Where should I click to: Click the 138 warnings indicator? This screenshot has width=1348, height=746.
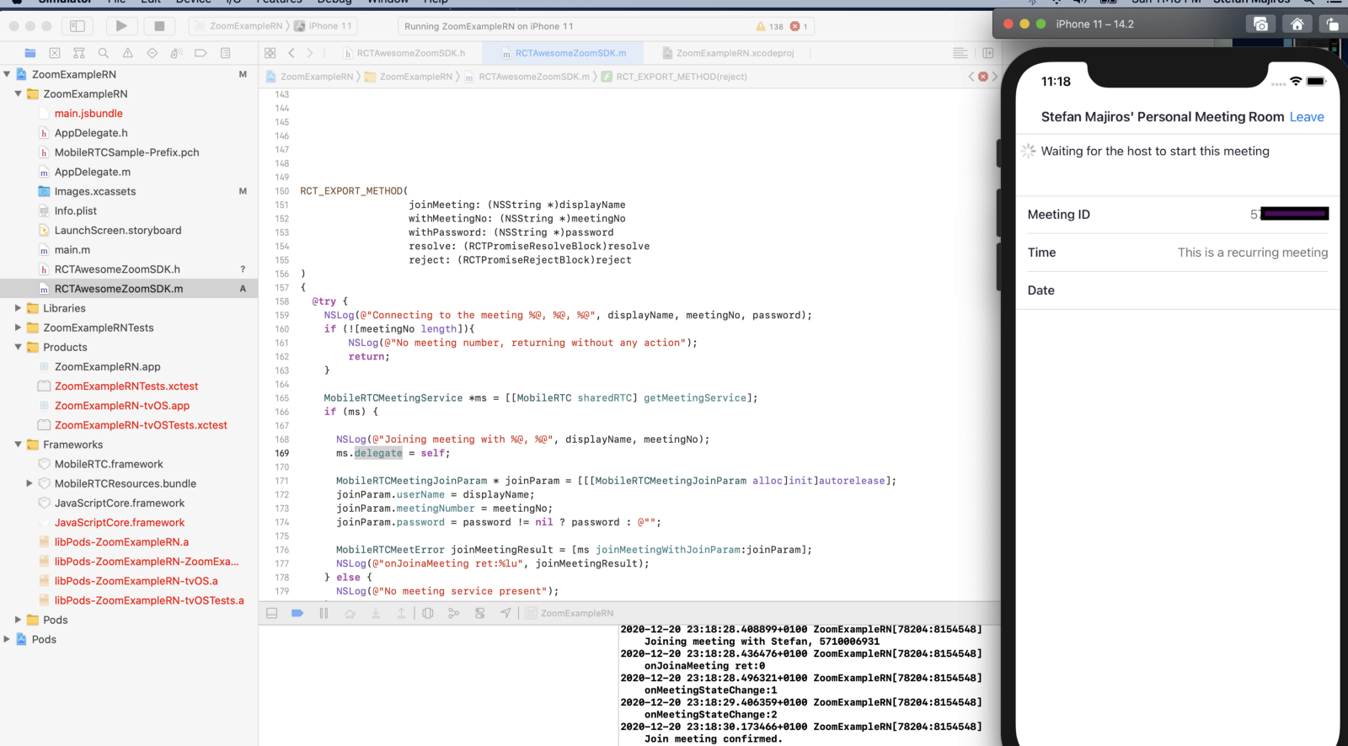769,26
